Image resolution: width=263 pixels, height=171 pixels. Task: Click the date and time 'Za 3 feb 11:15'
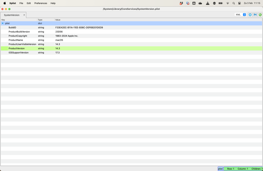pyautogui.click(x=252, y=3)
